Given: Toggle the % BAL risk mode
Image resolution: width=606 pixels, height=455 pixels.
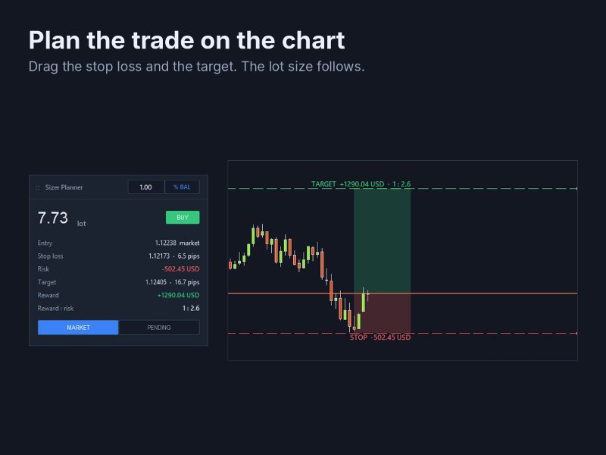Looking at the screenshot, I should point(182,187).
